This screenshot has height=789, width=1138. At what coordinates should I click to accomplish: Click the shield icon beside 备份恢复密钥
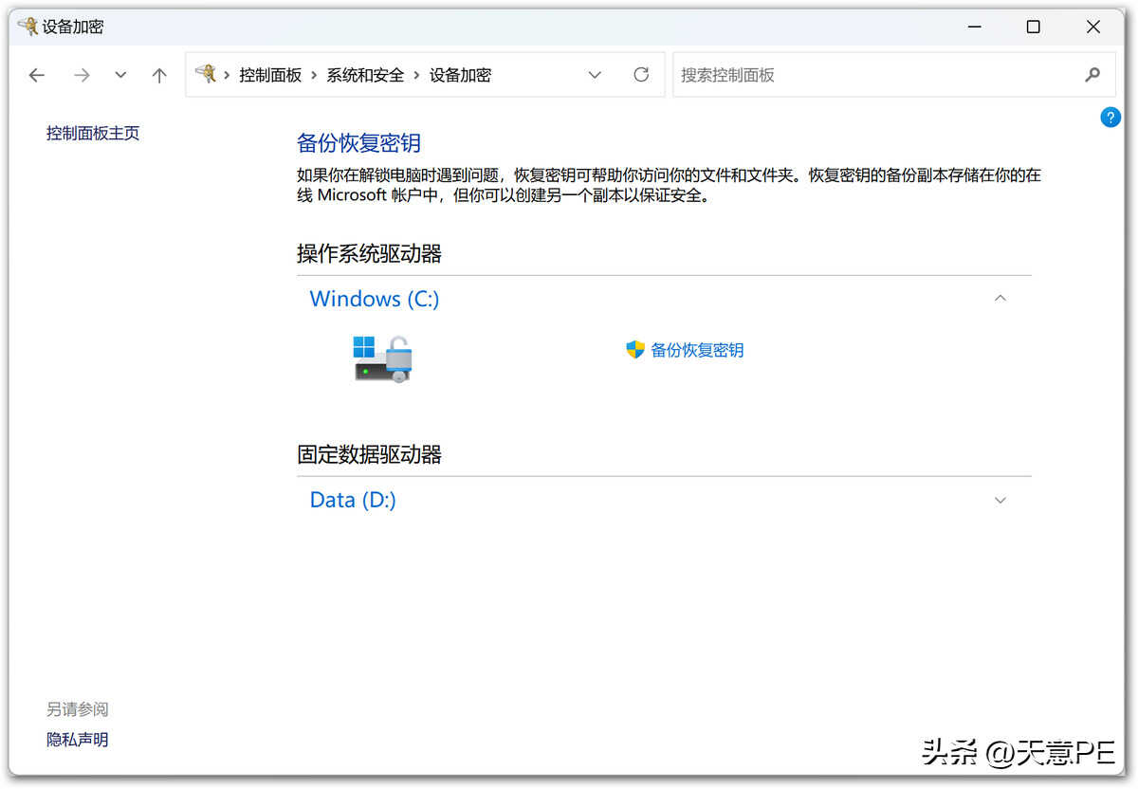click(635, 350)
